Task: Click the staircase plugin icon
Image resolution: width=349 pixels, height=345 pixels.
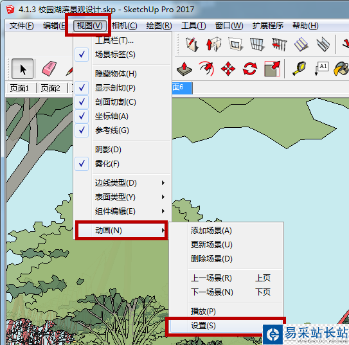Action: click(x=323, y=44)
